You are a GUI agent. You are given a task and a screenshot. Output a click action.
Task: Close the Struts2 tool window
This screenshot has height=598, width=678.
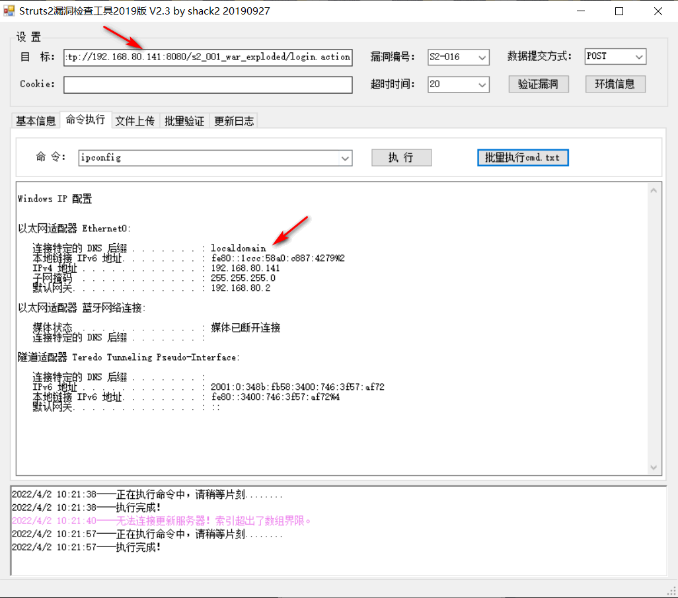pos(658,11)
